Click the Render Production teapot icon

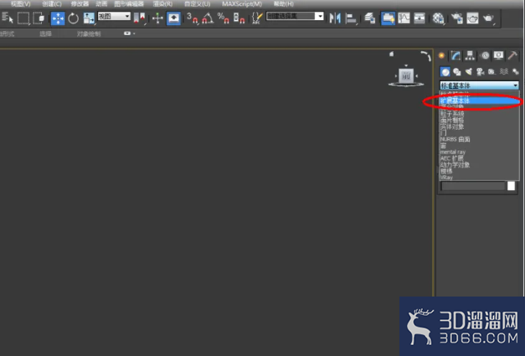(488, 18)
